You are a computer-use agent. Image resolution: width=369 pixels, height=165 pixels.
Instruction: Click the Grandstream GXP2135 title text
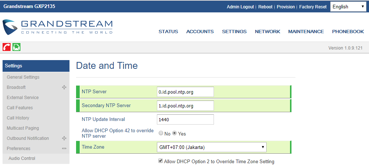pyautogui.click(x=29, y=6)
